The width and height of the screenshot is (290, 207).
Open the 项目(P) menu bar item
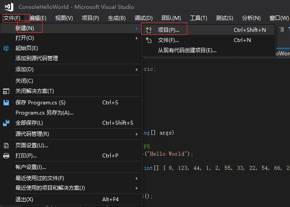coord(90,18)
